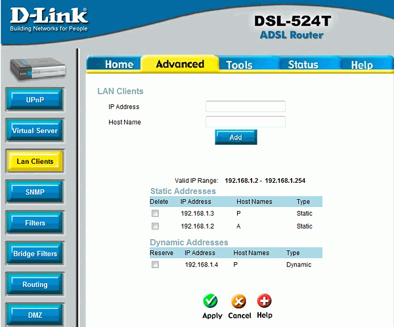This screenshot has width=394, height=327.
Task: Open SNMP settings page
Action: tap(35, 192)
